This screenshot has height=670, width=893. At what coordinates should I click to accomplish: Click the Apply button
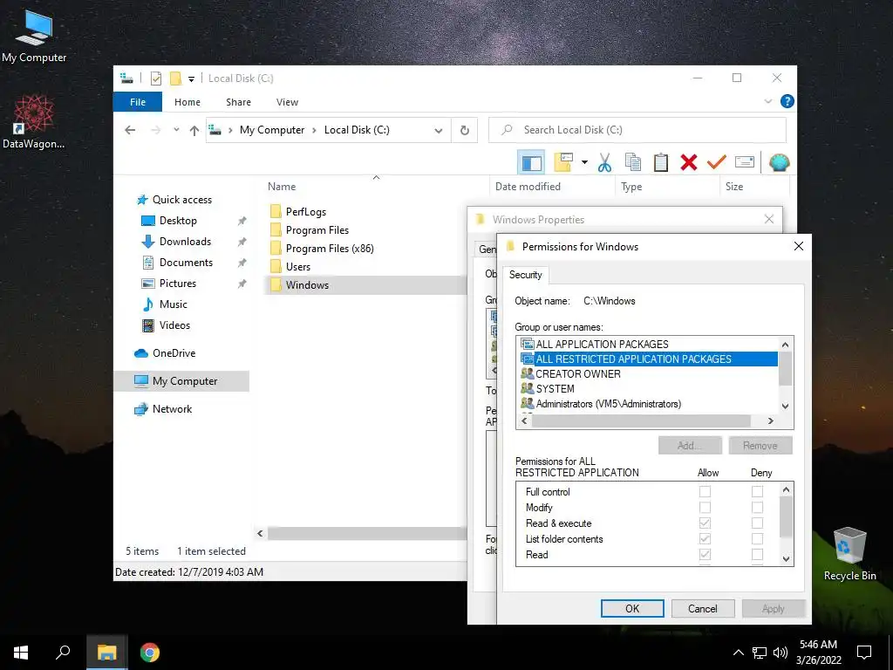point(773,608)
